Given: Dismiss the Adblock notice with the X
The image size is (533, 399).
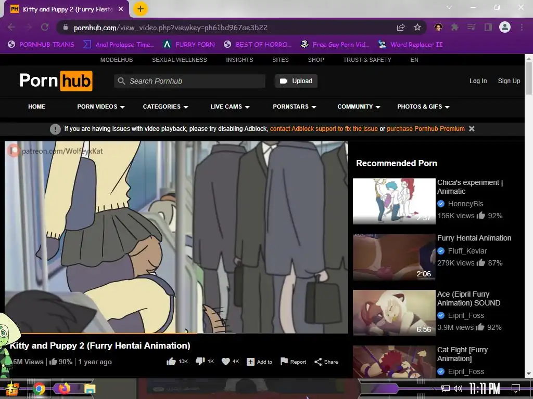Looking at the screenshot, I should click(472, 129).
